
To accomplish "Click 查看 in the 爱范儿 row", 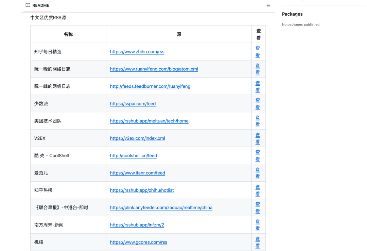I will [x=258, y=173].
